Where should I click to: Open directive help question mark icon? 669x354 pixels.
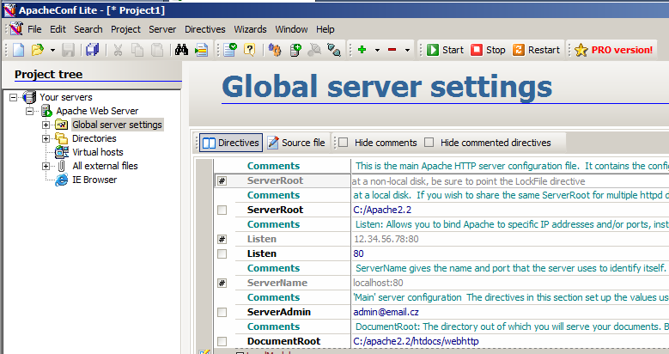click(x=250, y=50)
